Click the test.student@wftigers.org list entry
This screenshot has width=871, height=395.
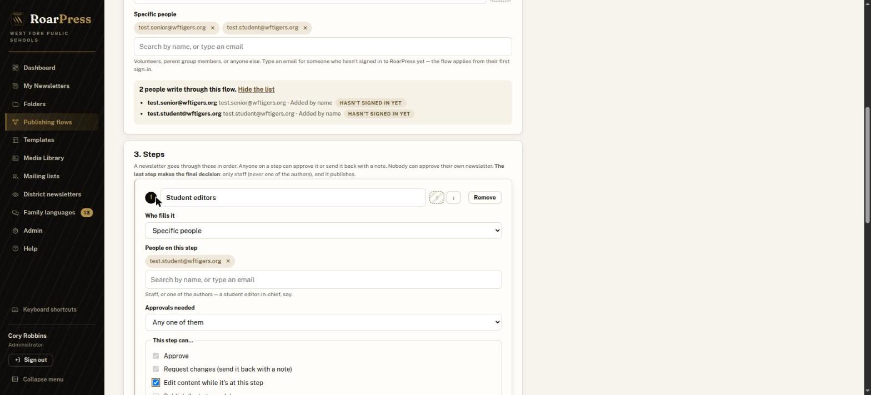click(x=281, y=114)
